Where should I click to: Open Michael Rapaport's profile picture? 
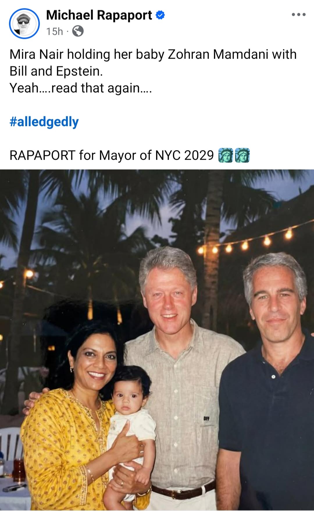tap(24, 23)
